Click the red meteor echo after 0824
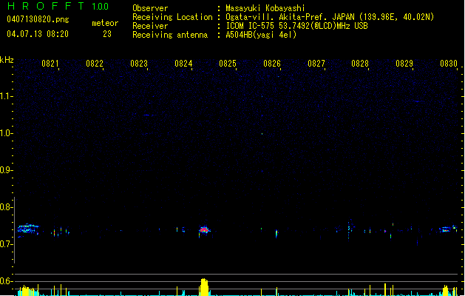The height and width of the screenshot is (296, 465). pyautogui.click(x=204, y=230)
